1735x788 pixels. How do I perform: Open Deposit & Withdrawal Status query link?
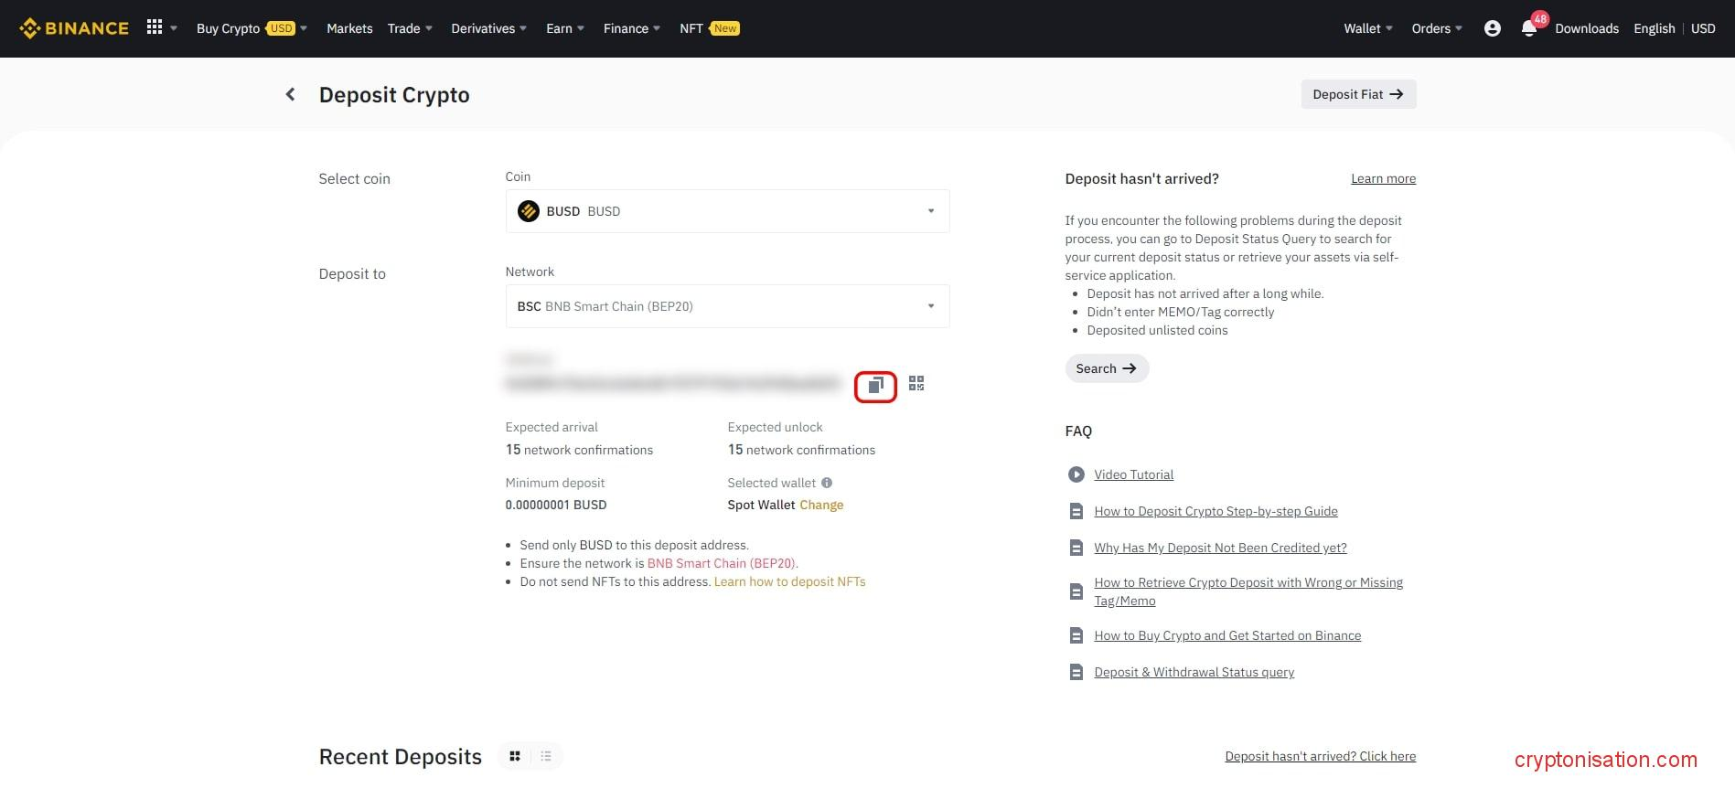coord(1194,672)
